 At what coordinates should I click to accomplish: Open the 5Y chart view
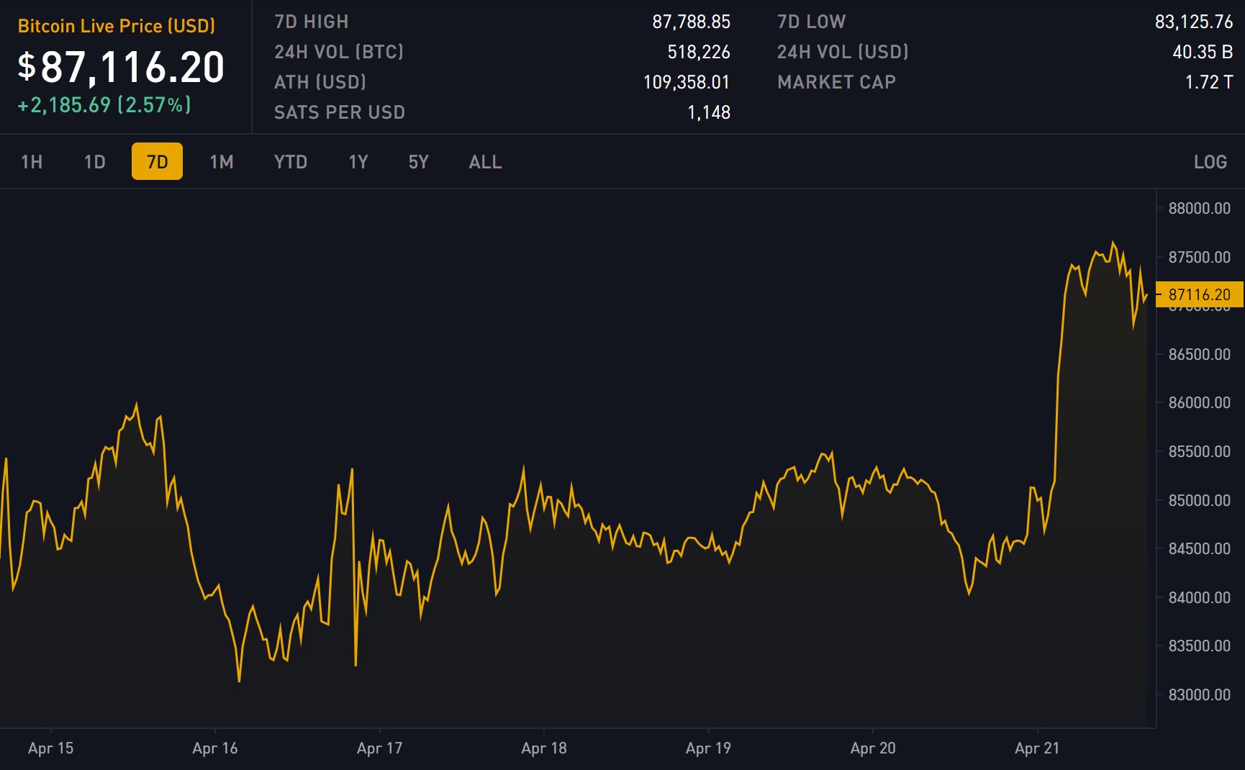[418, 162]
